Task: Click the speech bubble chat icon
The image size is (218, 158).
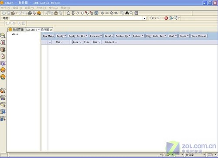Action: [x=8, y=24]
